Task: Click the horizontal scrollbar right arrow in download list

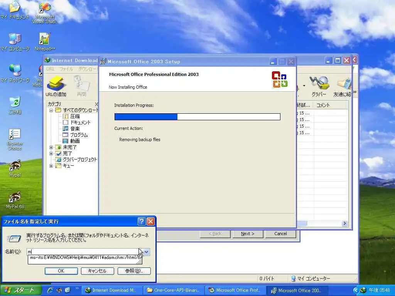Action: coord(344,223)
